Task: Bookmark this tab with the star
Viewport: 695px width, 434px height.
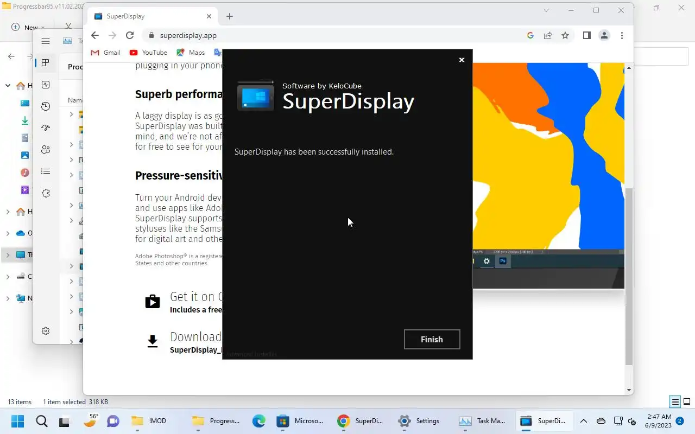Action: click(565, 35)
